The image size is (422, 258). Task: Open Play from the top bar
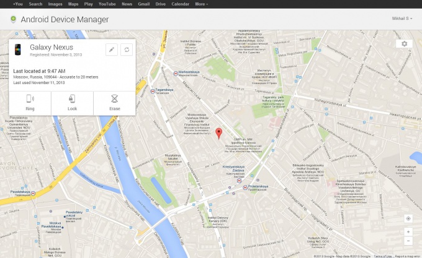click(88, 4)
